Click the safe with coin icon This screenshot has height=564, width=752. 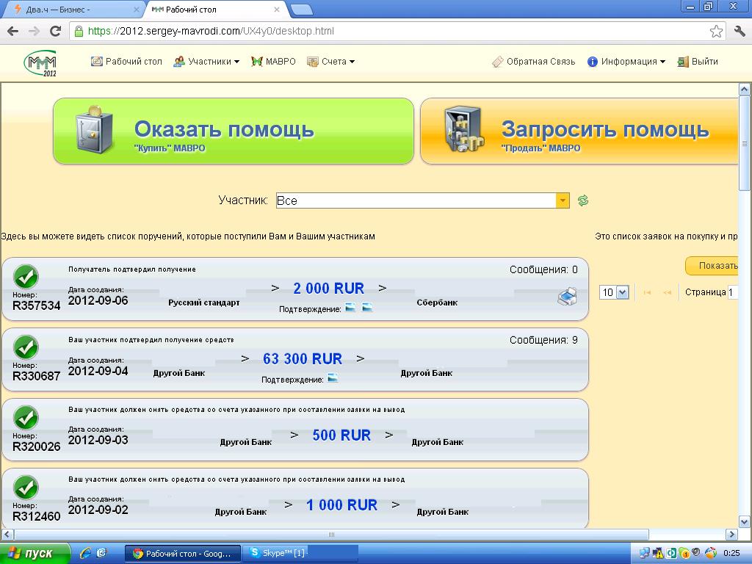(x=95, y=129)
